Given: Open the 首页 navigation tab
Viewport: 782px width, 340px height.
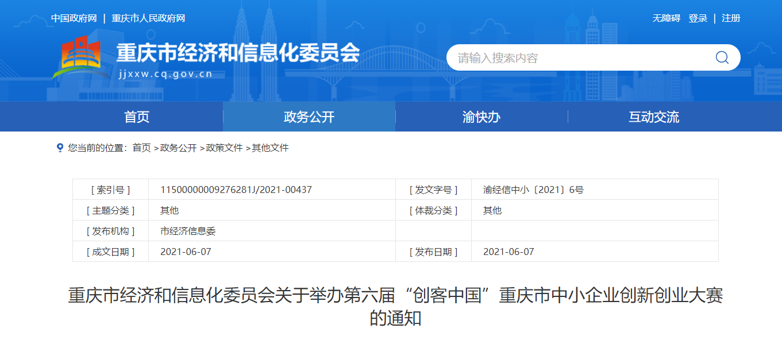Looking at the screenshot, I should point(137,117).
